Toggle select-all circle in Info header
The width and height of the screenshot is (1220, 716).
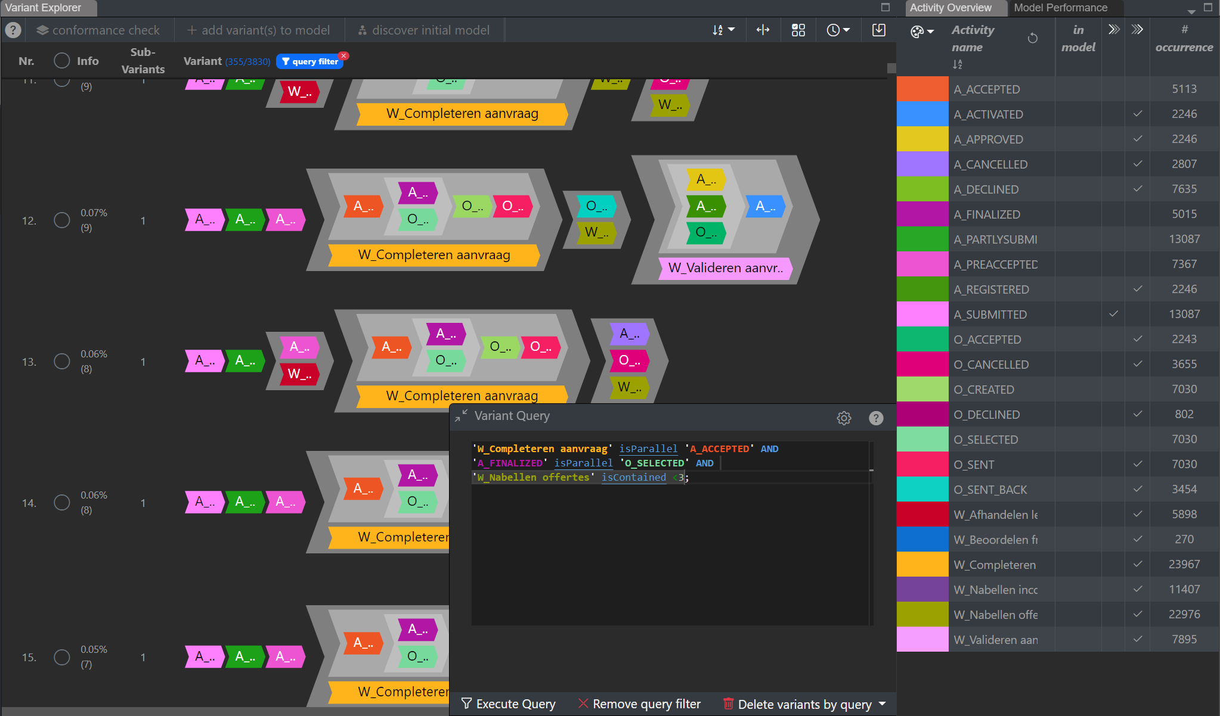pos(62,61)
